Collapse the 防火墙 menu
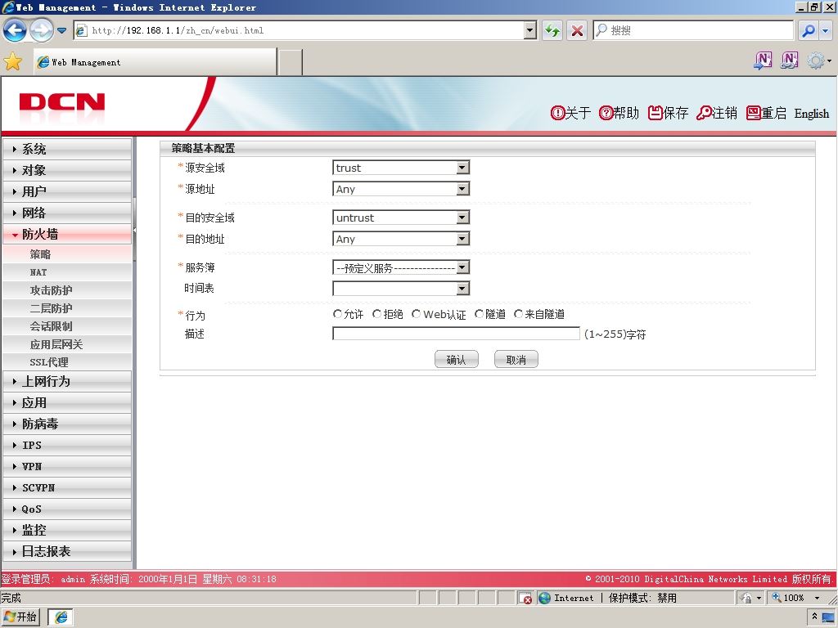 pos(67,234)
